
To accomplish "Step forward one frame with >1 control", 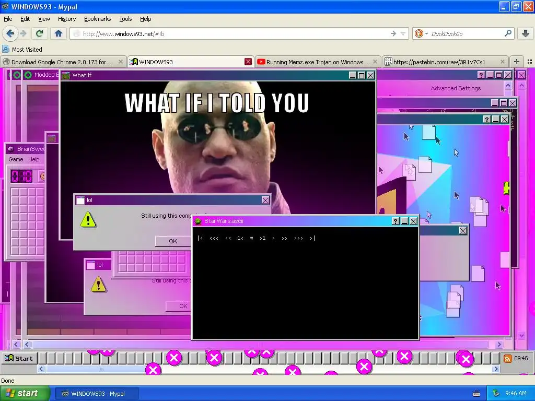I will pyautogui.click(x=262, y=238).
